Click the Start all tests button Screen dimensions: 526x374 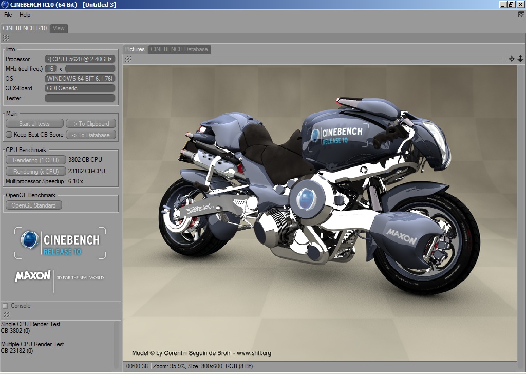[34, 124]
